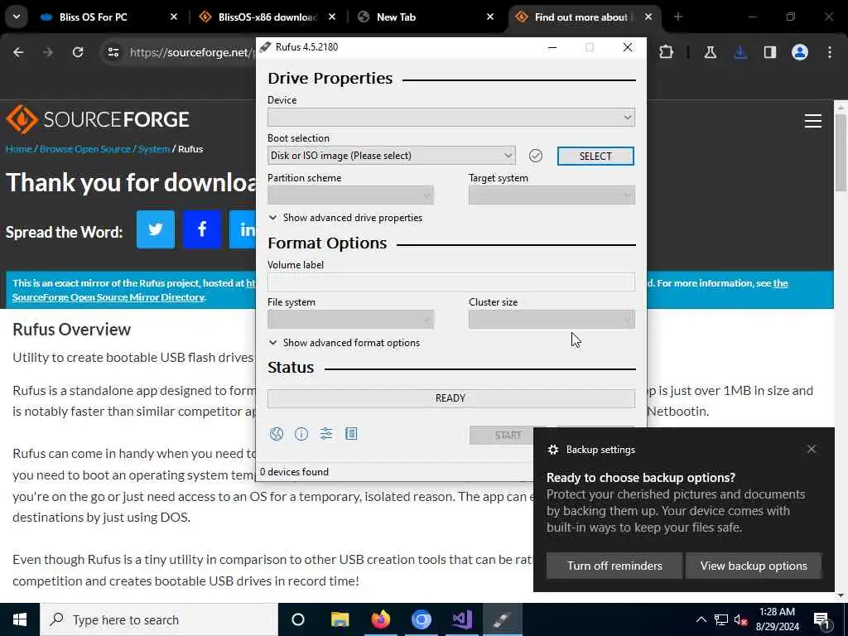Open browser tab search dropdown arrow
Viewport: 848px width, 636px height.
[x=17, y=17]
